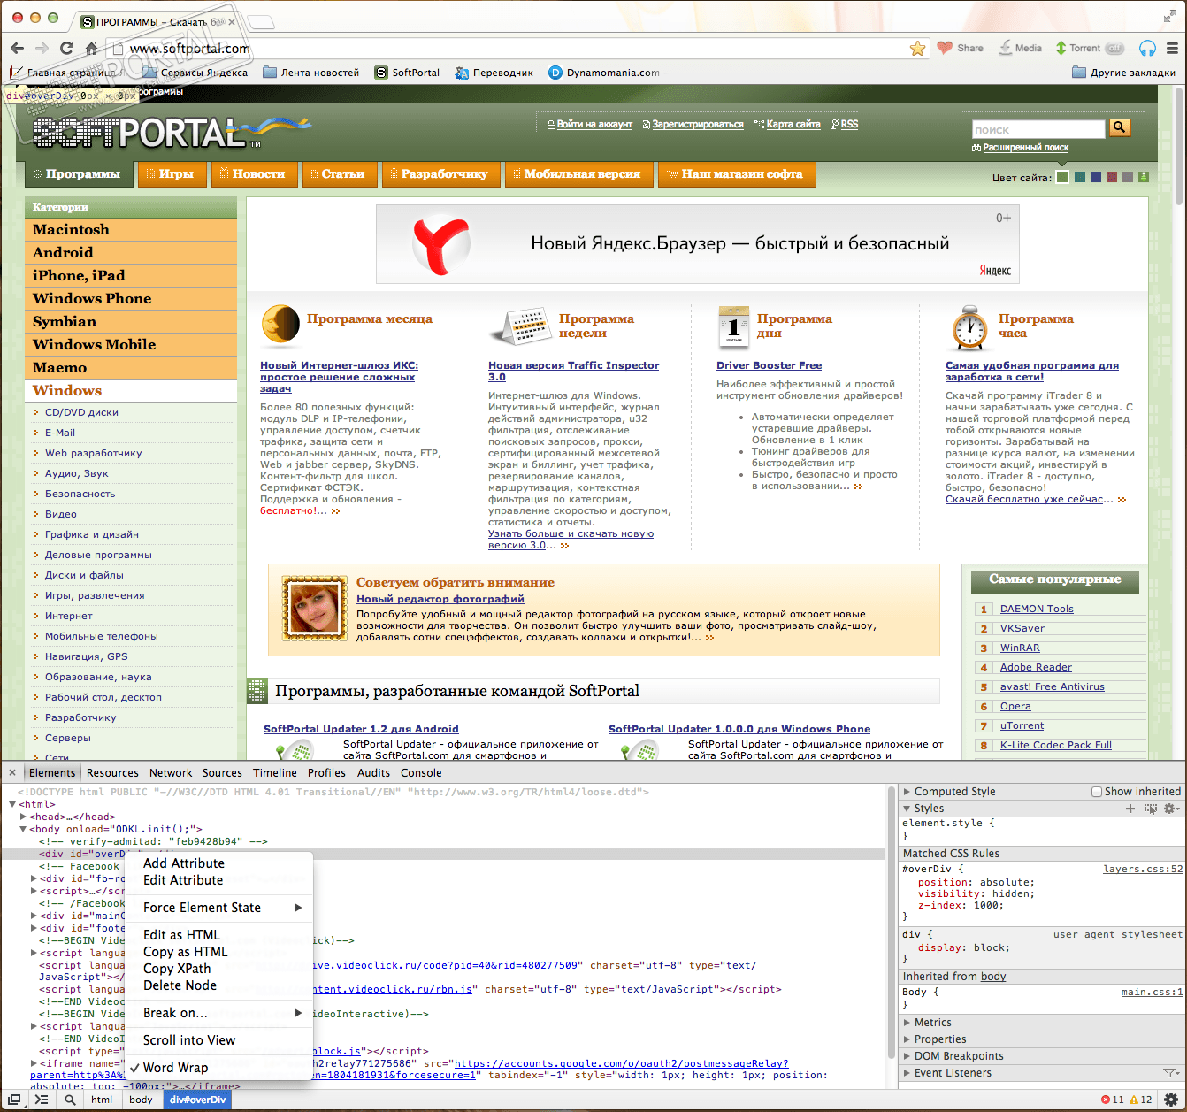1187x1112 pixels.
Task: Collapse the body node in the DOM tree
Action: point(23,829)
